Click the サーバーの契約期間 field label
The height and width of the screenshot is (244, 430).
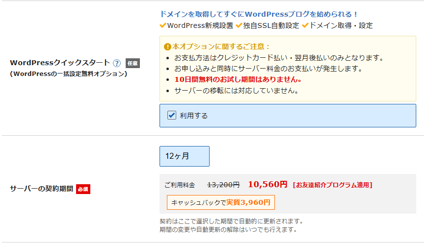click(x=41, y=189)
